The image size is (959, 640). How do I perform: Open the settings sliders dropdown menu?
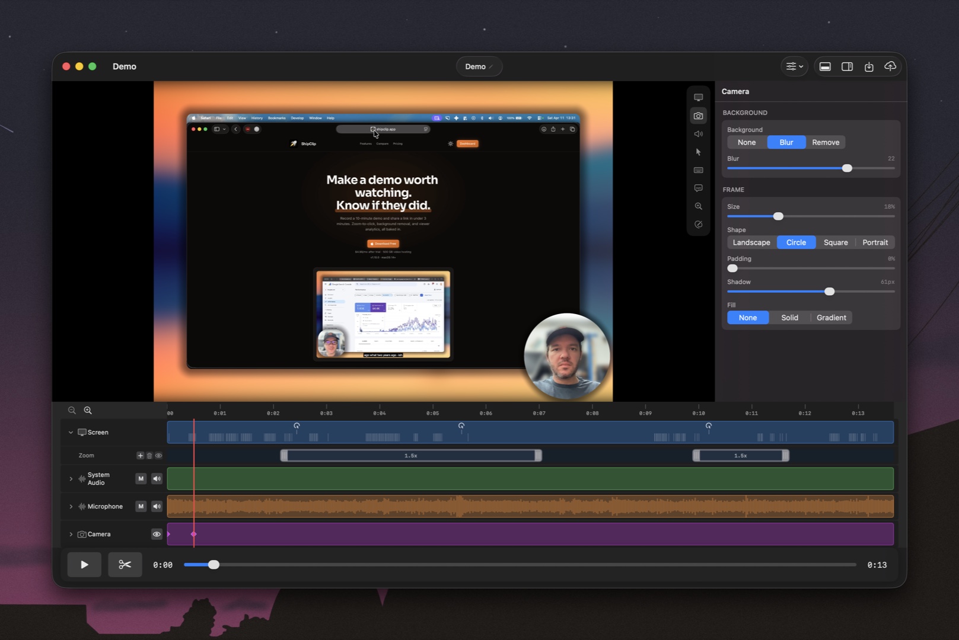click(794, 66)
